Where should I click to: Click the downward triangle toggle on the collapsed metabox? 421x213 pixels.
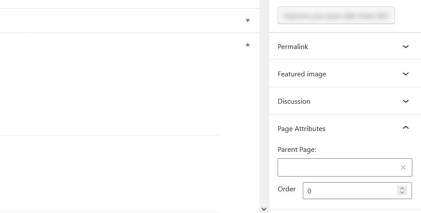click(x=248, y=21)
